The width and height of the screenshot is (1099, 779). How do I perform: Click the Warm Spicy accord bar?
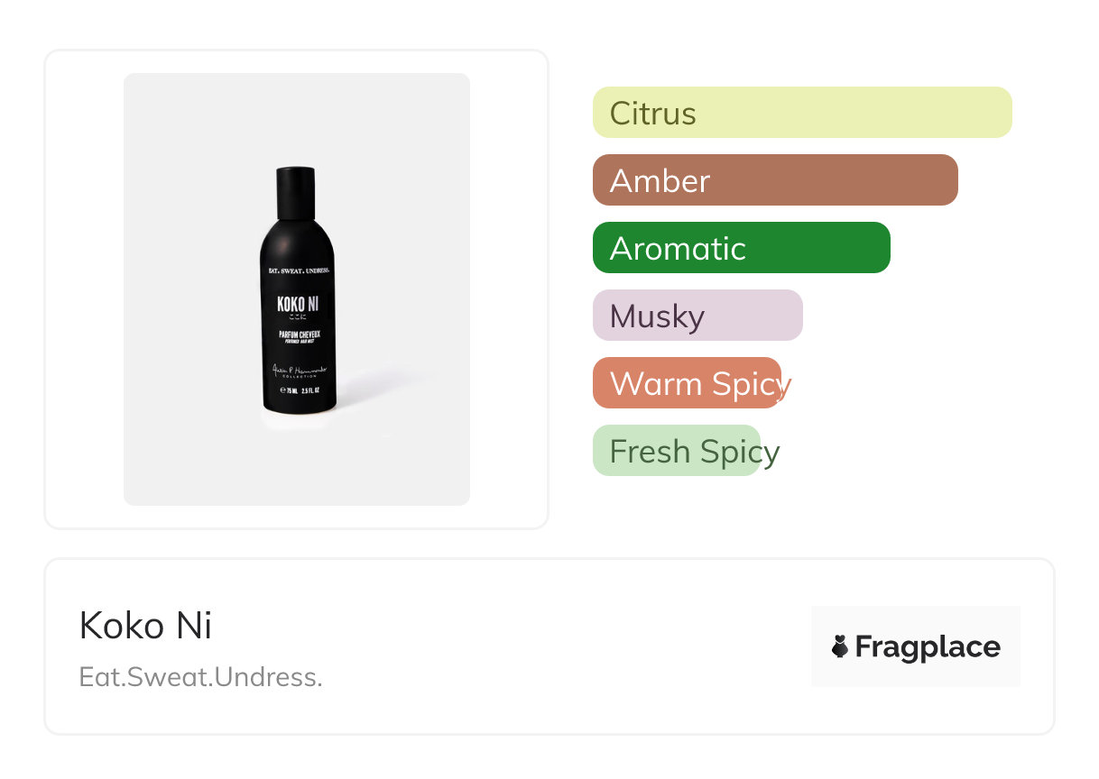[x=687, y=383]
